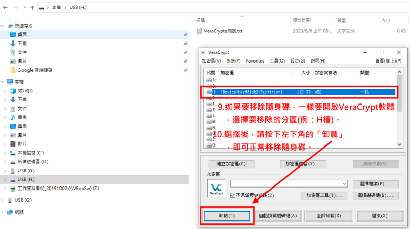Click 建立加密區(C) button
The image size is (410, 229).
click(231, 164)
